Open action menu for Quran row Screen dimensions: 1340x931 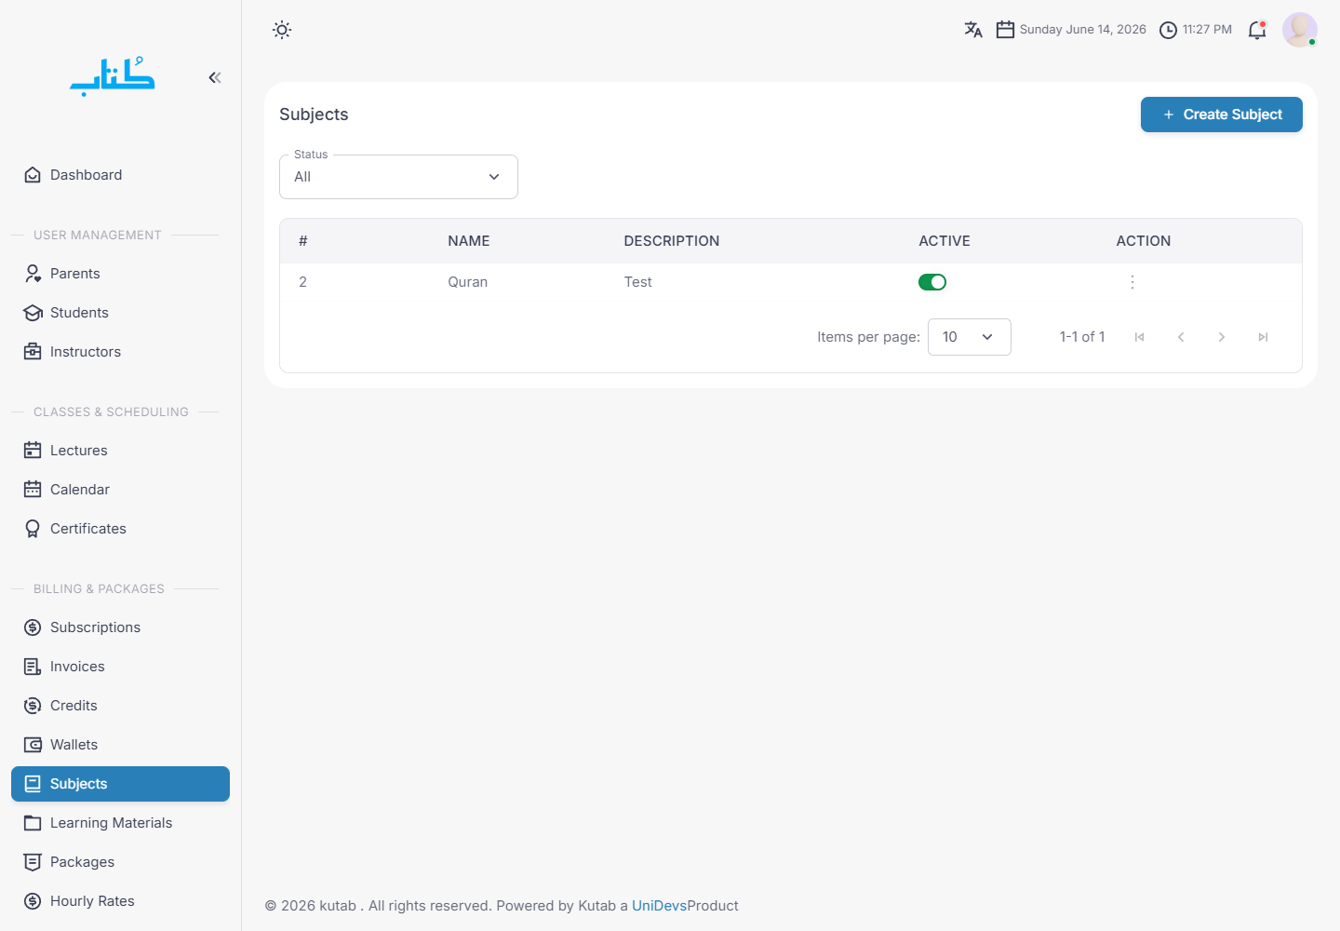pyautogui.click(x=1132, y=282)
